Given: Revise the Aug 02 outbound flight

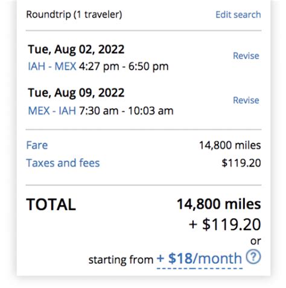Looking at the screenshot, I should coord(246,56).
